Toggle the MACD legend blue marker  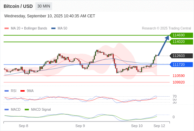(x=7, y=110)
